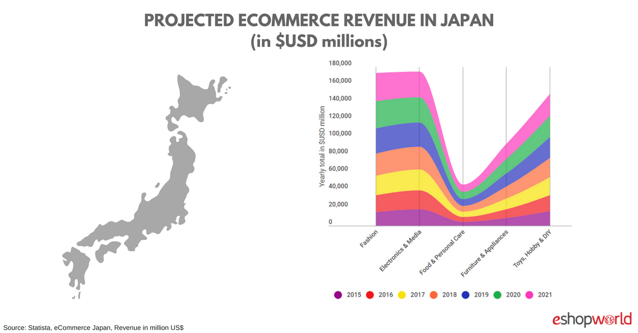This screenshot has height=333, width=638.
Task: Click the green 2020 legend dot
Action: pyautogui.click(x=498, y=295)
